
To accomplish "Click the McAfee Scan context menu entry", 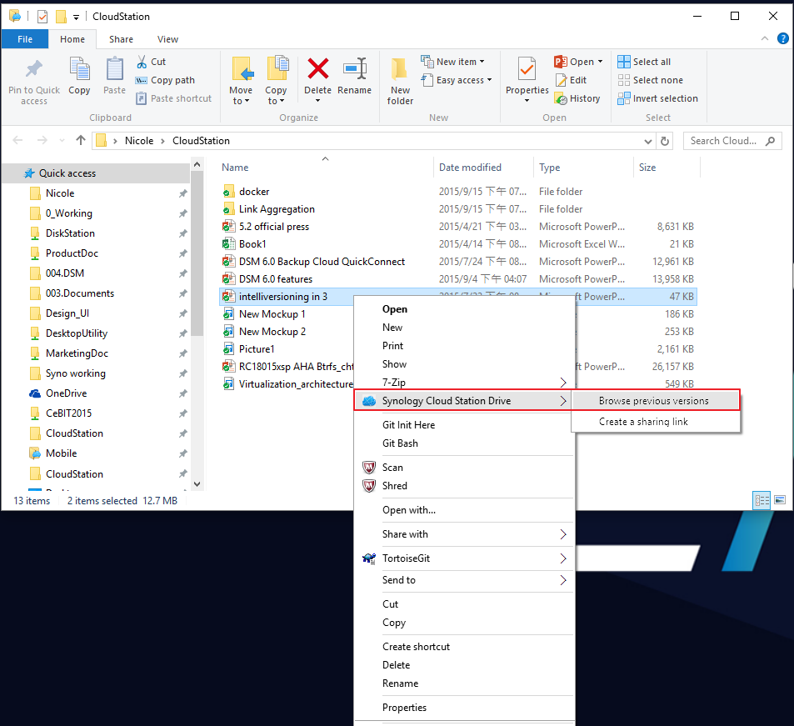I will pyautogui.click(x=464, y=467).
